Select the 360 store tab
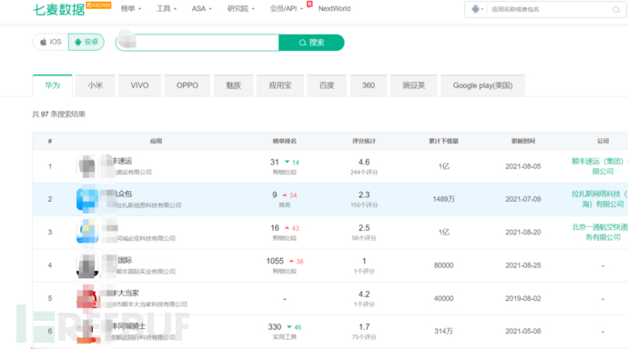Image resolution: width=628 pixels, height=349 pixels. (x=369, y=85)
